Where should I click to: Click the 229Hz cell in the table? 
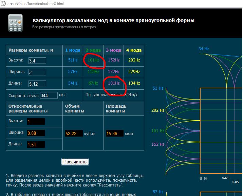[134, 72]
